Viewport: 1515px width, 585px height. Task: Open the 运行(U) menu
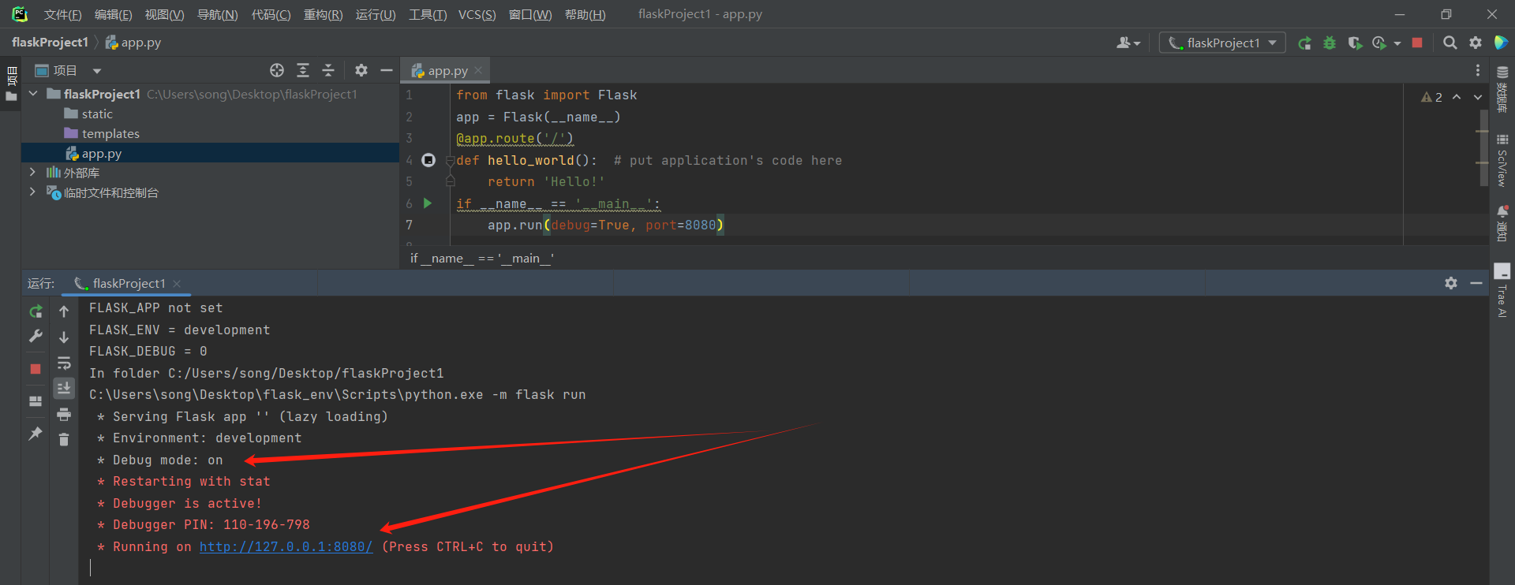(x=376, y=14)
